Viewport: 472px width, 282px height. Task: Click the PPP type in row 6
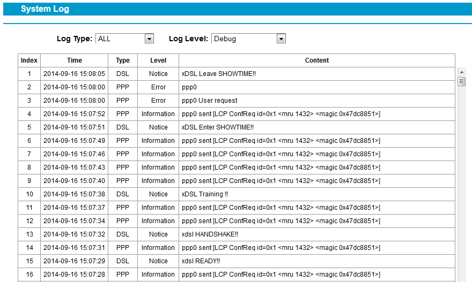point(123,141)
